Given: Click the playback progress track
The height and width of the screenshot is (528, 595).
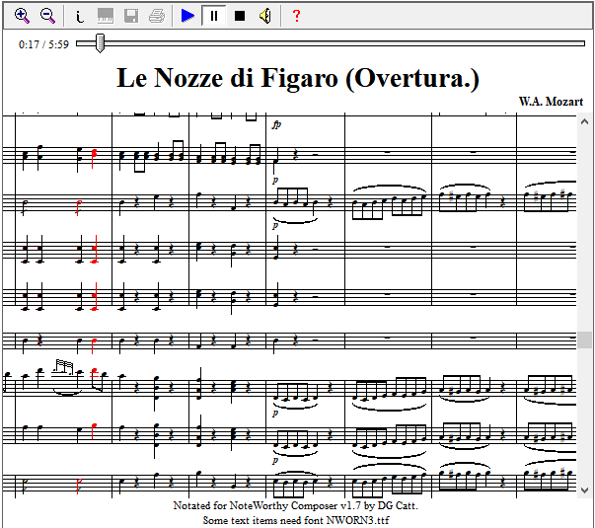Looking at the screenshot, I should 331,43.
